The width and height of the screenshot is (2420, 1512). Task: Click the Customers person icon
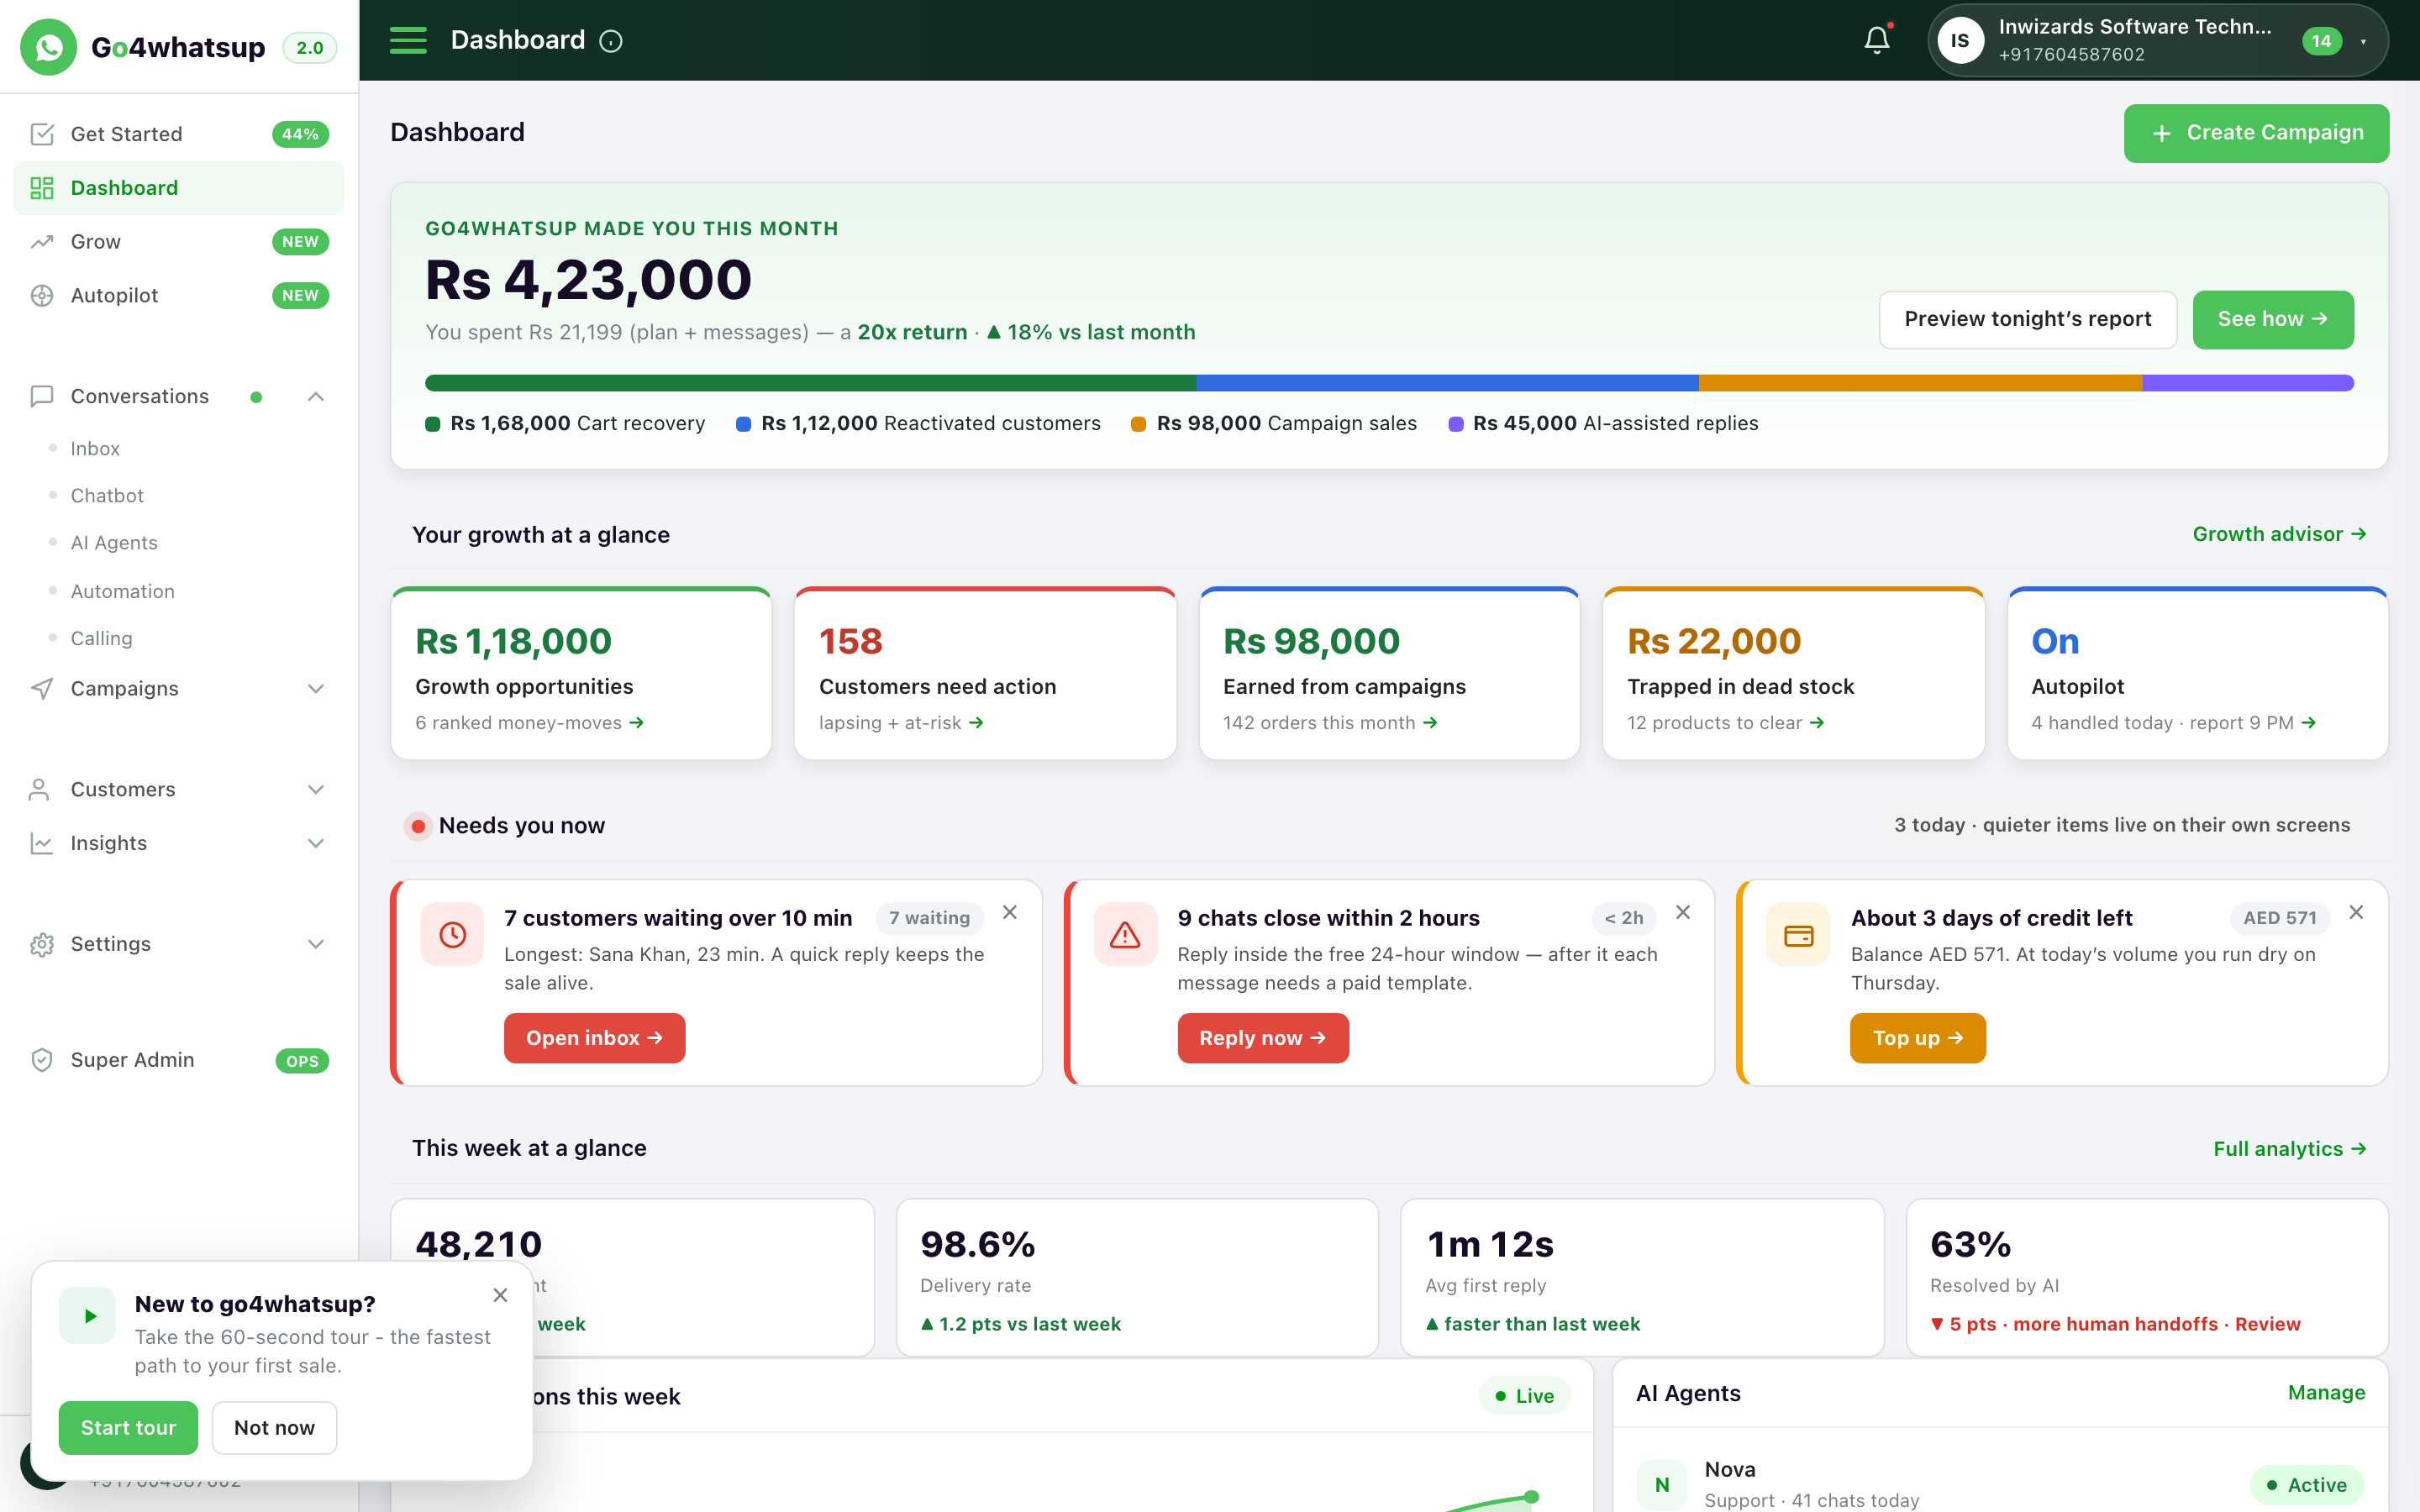40,789
